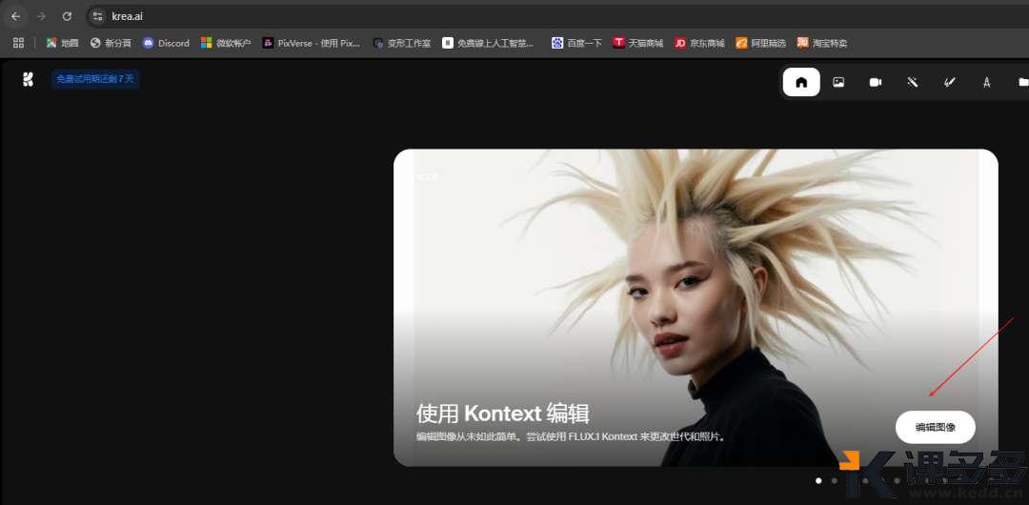Viewport: 1029px width, 505px height.
Task: Open the 淘宝特卖 bookmark
Action: tap(821, 43)
